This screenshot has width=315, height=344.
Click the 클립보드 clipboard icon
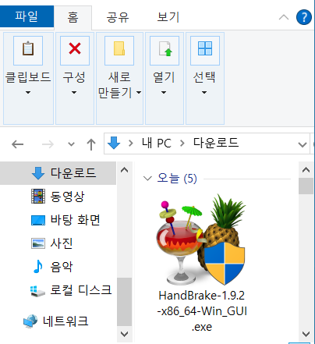click(x=28, y=51)
